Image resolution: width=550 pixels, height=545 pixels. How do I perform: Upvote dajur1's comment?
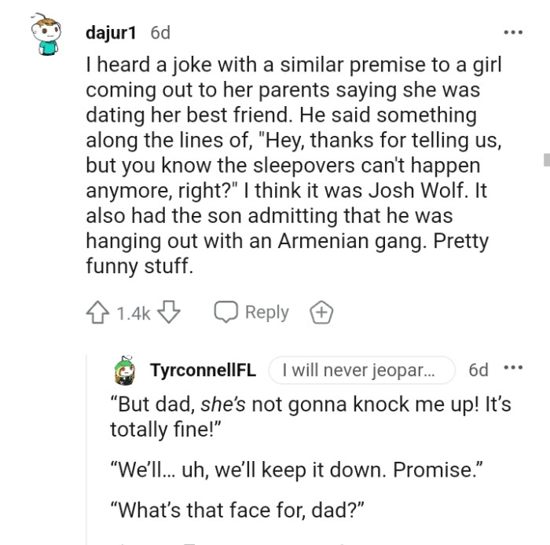click(x=99, y=313)
